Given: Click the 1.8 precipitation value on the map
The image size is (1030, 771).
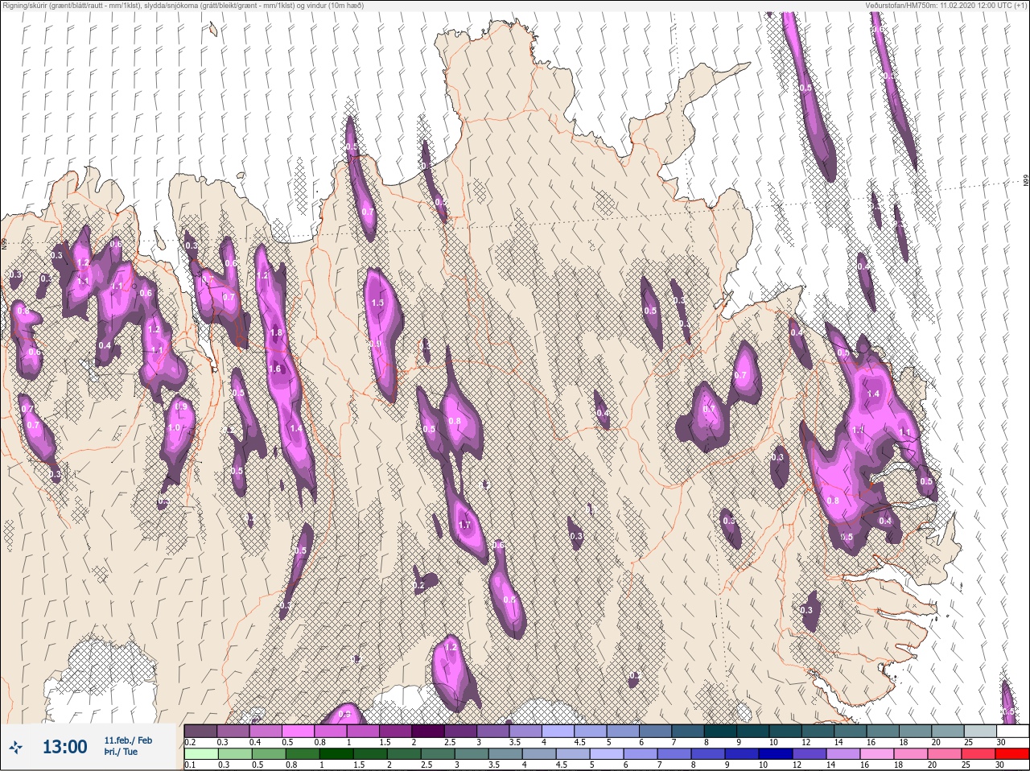Looking at the screenshot, I should [277, 332].
